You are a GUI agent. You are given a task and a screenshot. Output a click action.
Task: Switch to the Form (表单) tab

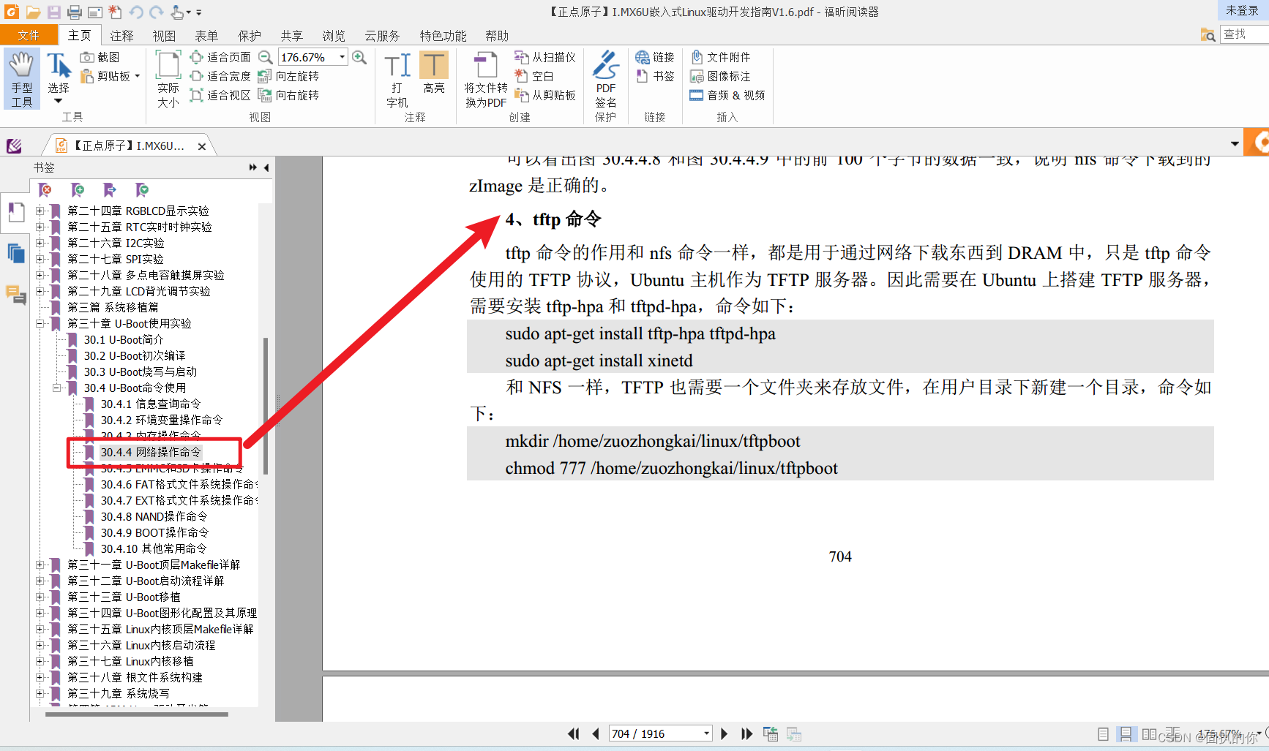pos(206,35)
